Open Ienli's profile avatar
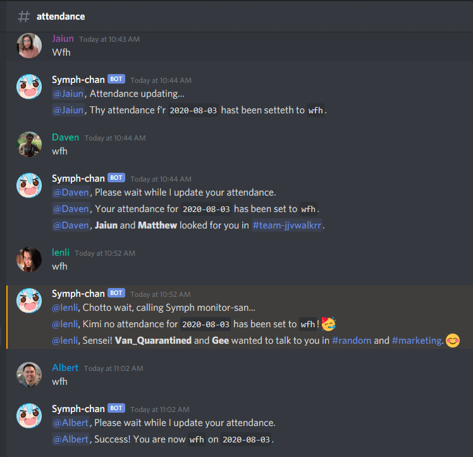Viewport: 473px width, 457px height. (x=29, y=260)
